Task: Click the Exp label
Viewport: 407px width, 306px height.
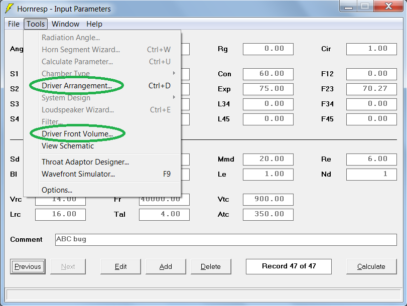Action: click(x=224, y=89)
